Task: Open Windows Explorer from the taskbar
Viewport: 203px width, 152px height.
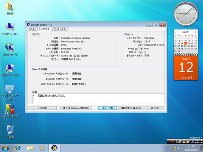Action: [x=30, y=148]
